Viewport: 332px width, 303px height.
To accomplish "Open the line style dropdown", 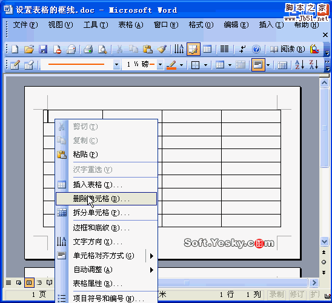I will 116,65.
